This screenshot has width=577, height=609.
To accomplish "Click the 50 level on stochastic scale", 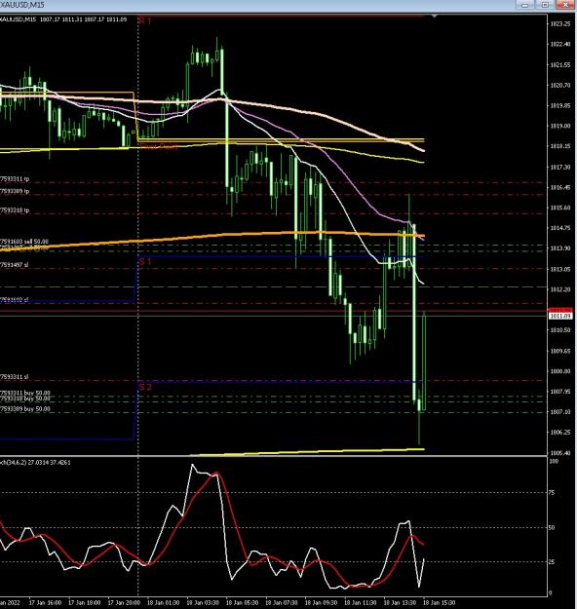I will pyautogui.click(x=552, y=528).
